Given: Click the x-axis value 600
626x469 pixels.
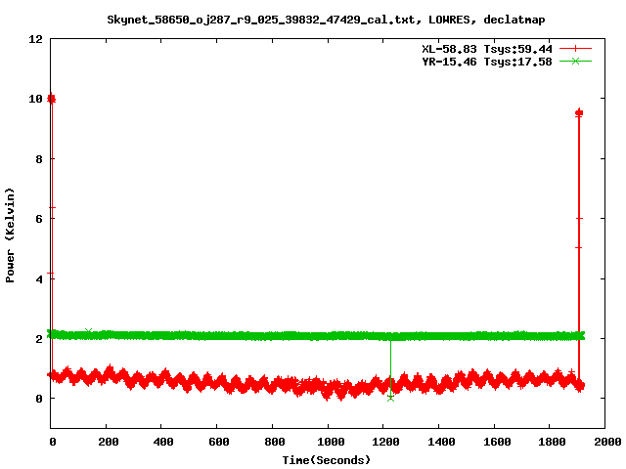Looking at the screenshot, I should pos(218,442).
